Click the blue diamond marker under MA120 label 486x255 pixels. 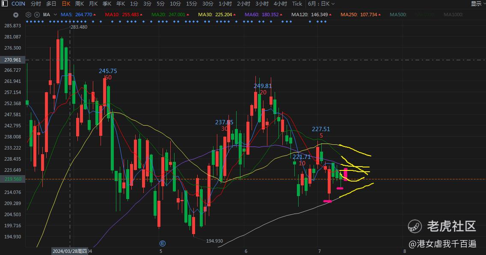tap(310, 22)
